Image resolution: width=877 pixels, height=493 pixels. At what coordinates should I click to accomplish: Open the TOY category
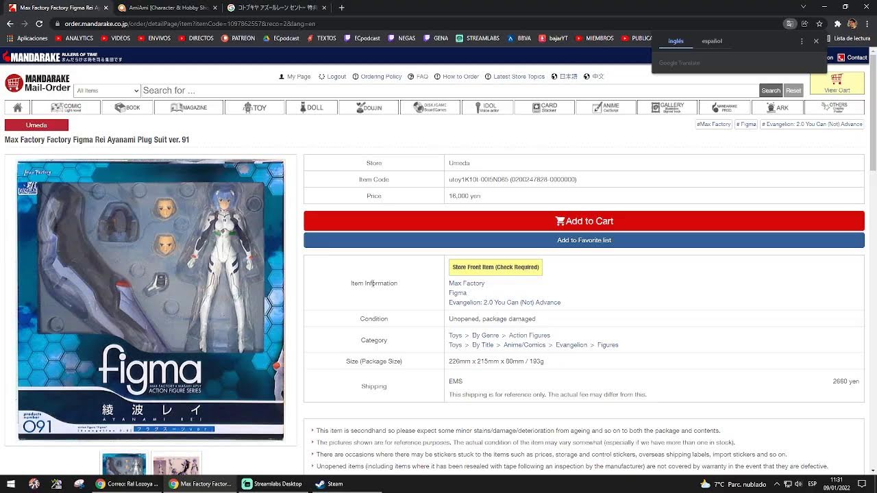[x=255, y=108]
